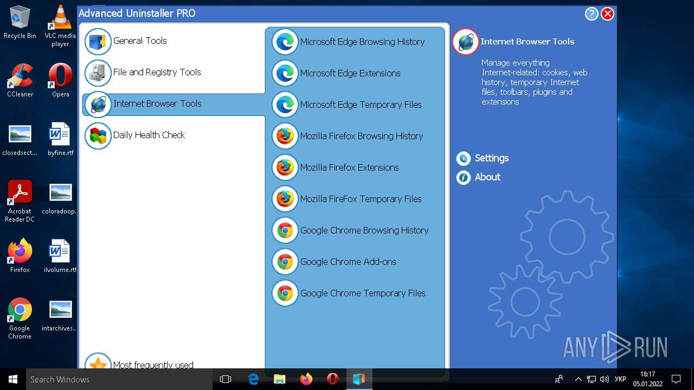Screen dimensions: 694x390
Task: Close Advanced Uninstaller PRO window
Action: pyautogui.click(x=608, y=14)
